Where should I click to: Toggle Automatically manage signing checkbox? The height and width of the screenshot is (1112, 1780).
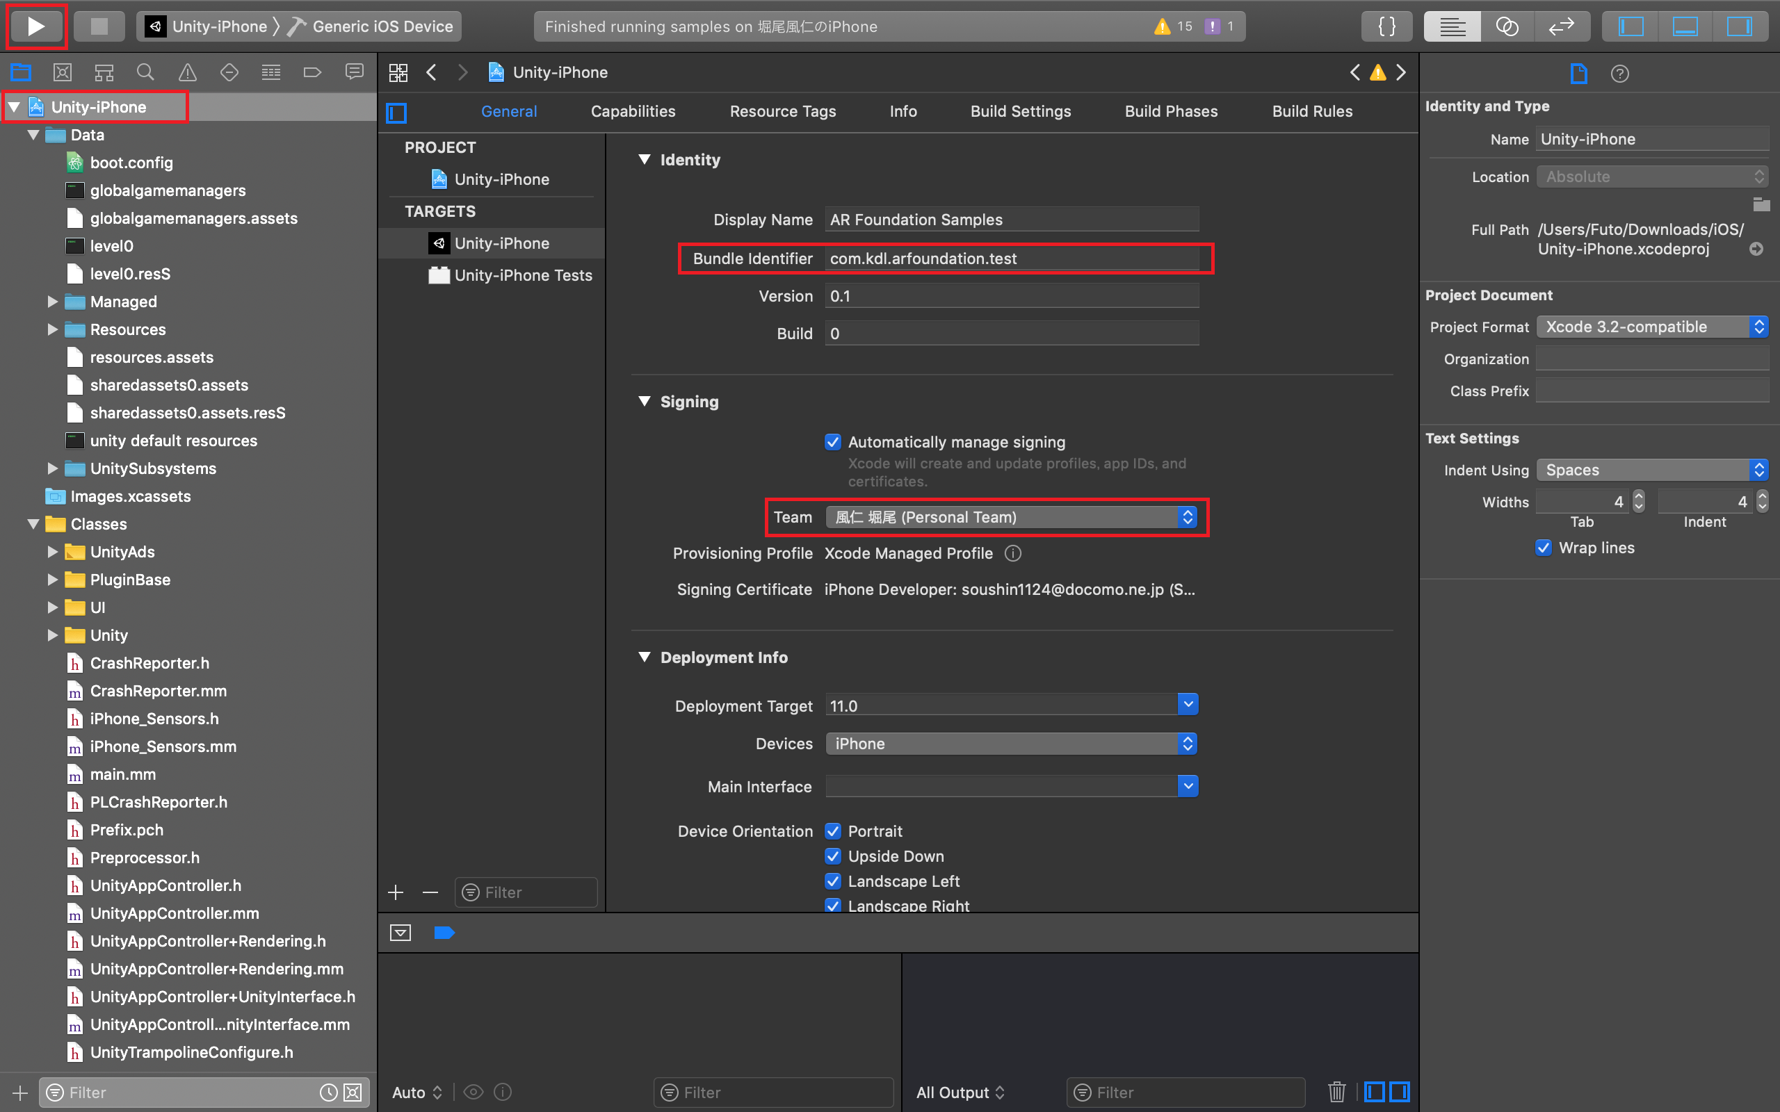coord(832,442)
